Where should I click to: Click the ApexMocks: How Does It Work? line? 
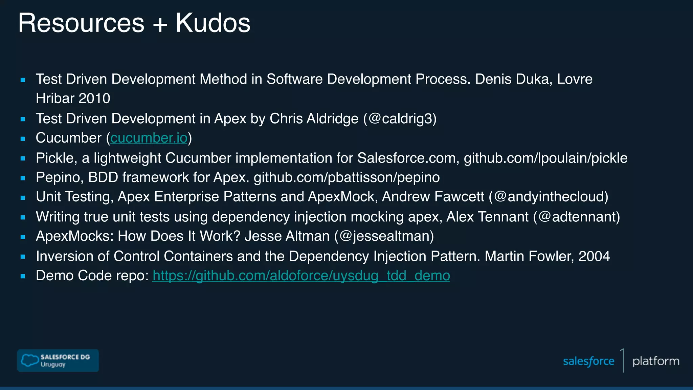(x=235, y=236)
